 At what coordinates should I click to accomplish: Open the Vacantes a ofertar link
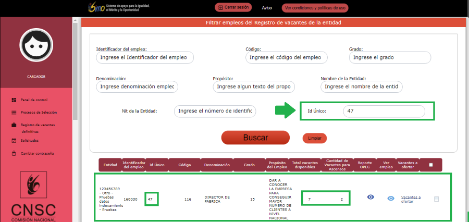411,200
